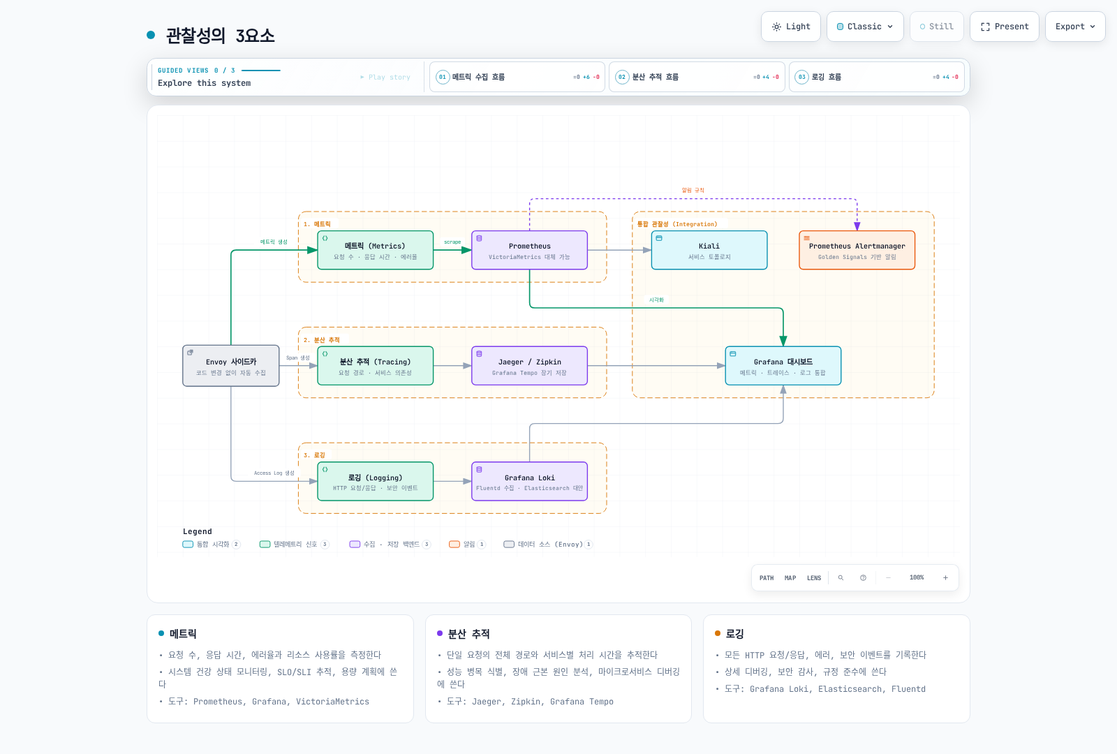Screen dimensions: 1117x754
Task: Click the '알림 규칙' edge label
Action: [x=693, y=191]
